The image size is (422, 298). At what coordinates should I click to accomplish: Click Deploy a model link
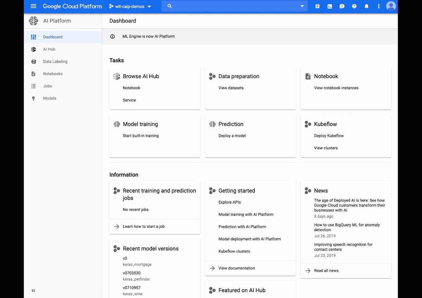(232, 136)
